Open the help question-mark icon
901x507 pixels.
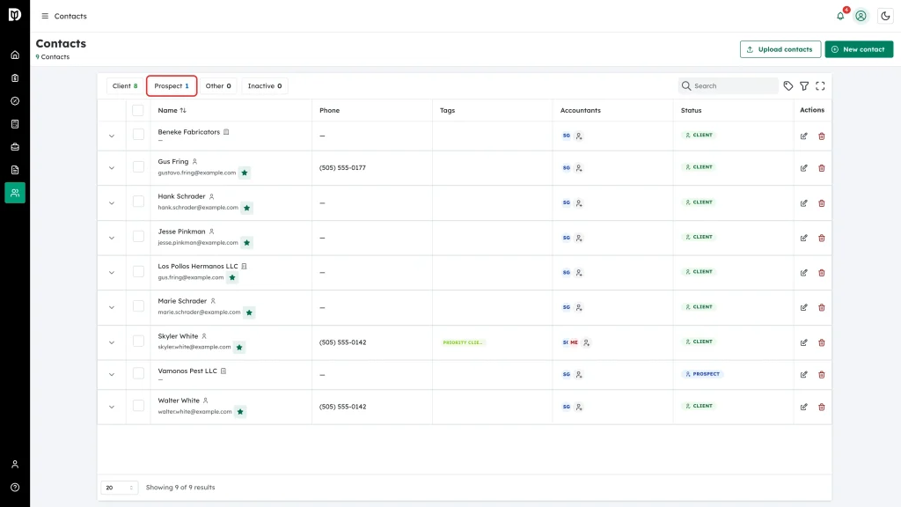tap(15, 488)
